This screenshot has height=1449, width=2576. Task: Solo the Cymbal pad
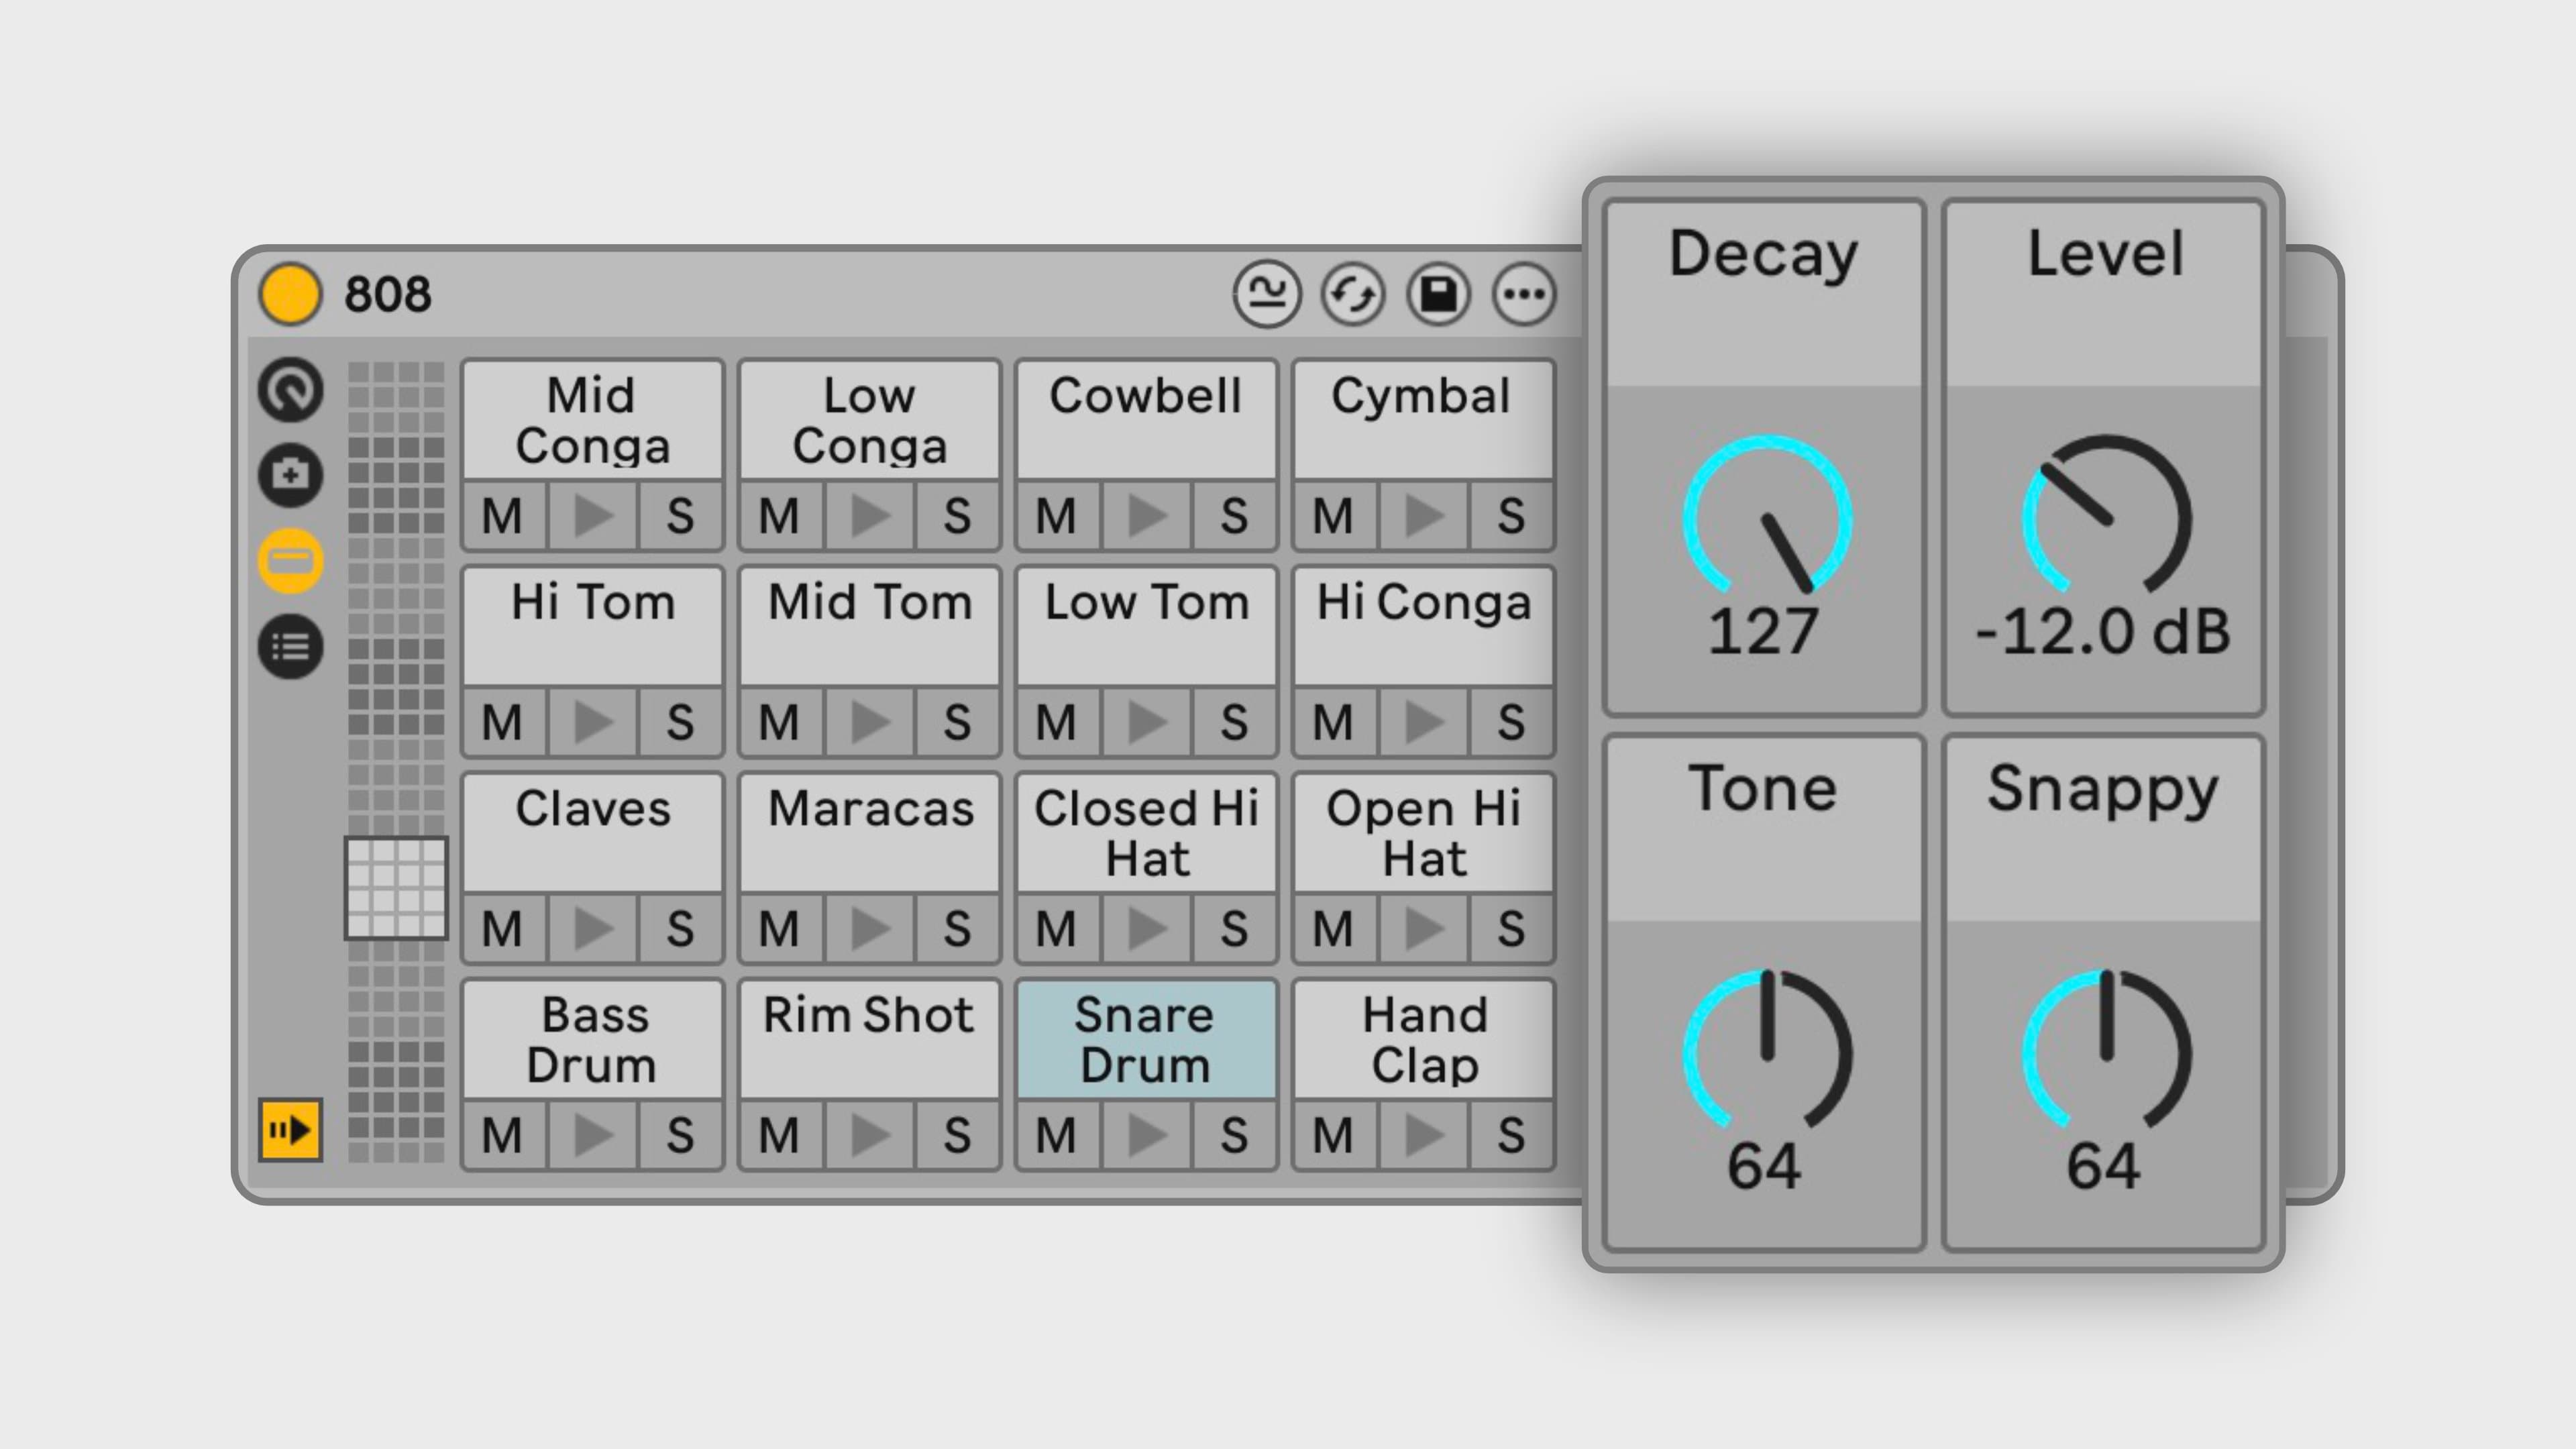[1511, 516]
